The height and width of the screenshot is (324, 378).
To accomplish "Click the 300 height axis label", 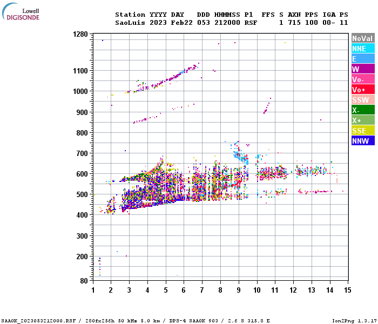I will pyautogui.click(x=82, y=236).
